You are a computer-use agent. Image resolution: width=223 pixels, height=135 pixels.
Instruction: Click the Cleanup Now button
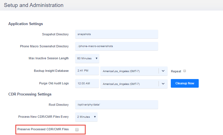pos(184,84)
